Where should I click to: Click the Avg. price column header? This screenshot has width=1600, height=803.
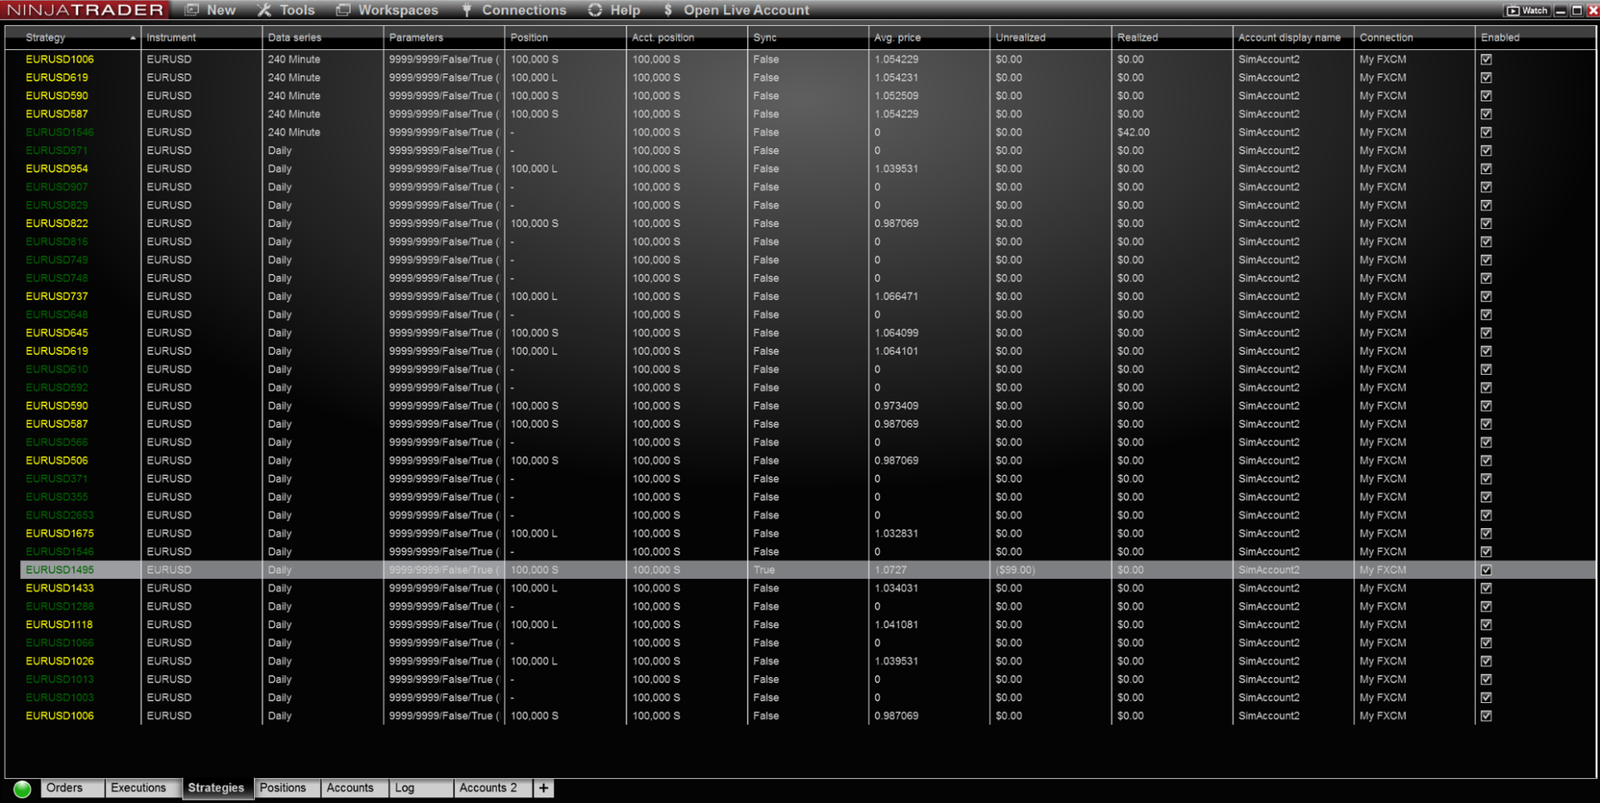[x=930, y=37]
